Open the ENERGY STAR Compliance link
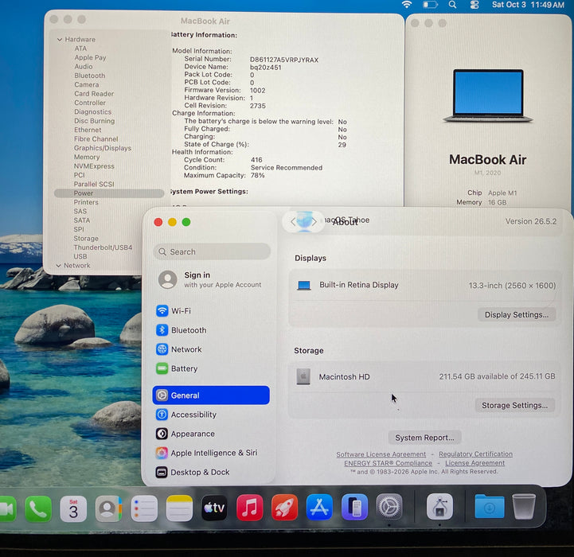 [388, 463]
